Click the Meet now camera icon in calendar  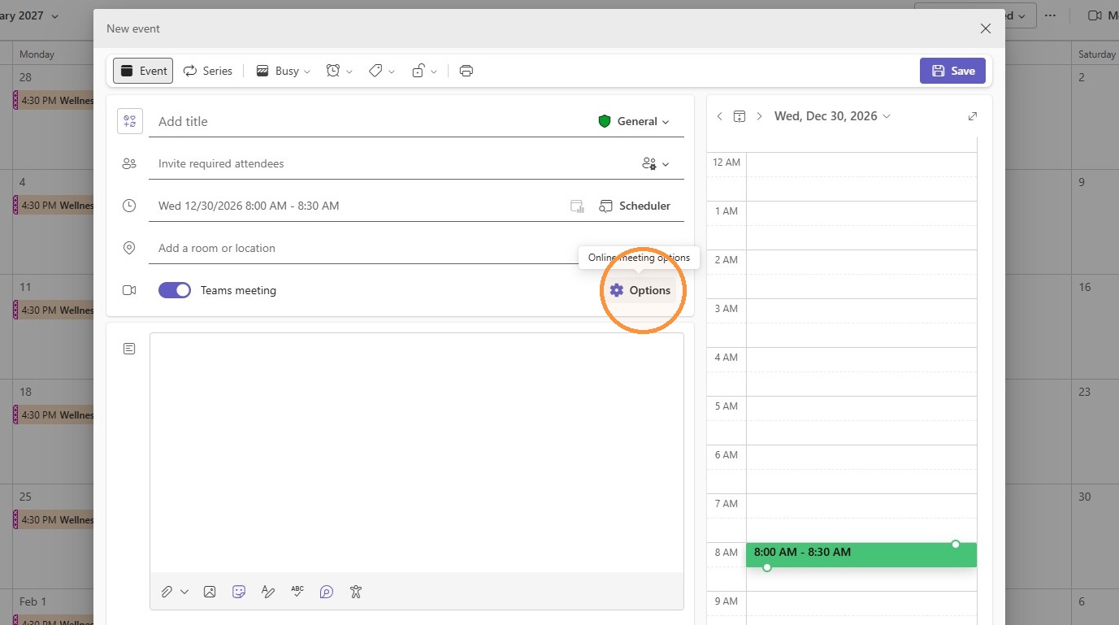1095,15
